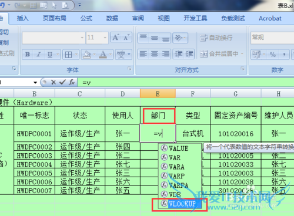Select VARA from autocomplete list
The image size is (294, 216).
point(181,167)
